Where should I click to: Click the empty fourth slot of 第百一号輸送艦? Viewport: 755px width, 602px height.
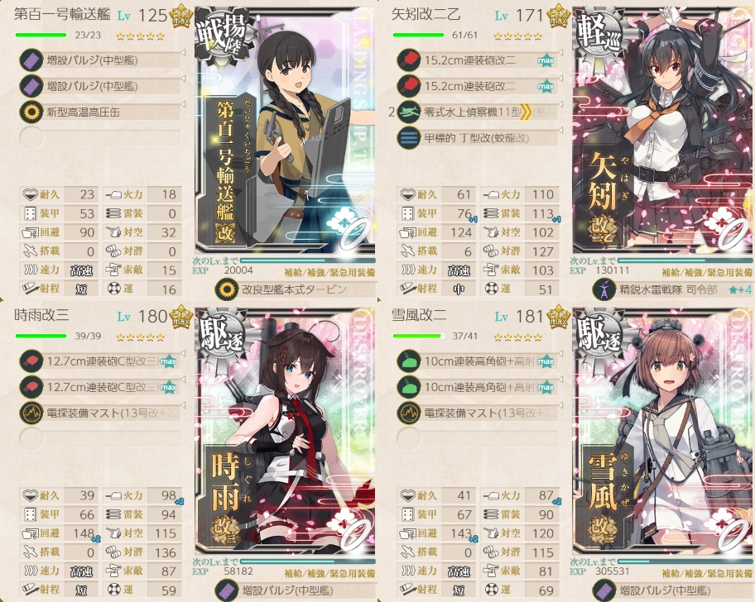pyautogui.click(x=99, y=138)
